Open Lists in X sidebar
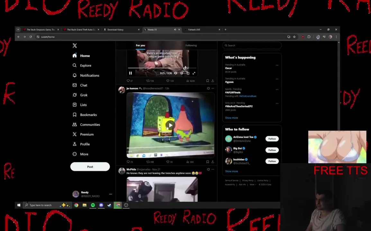Screen dimensions: 371x231 coord(80,105)
